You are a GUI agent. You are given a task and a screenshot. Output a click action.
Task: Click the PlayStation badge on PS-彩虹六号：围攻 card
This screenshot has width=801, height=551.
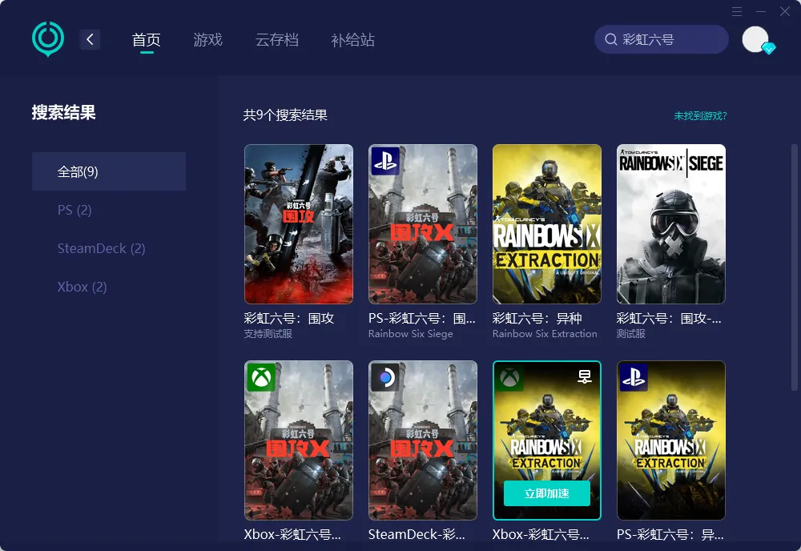(x=385, y=161)
